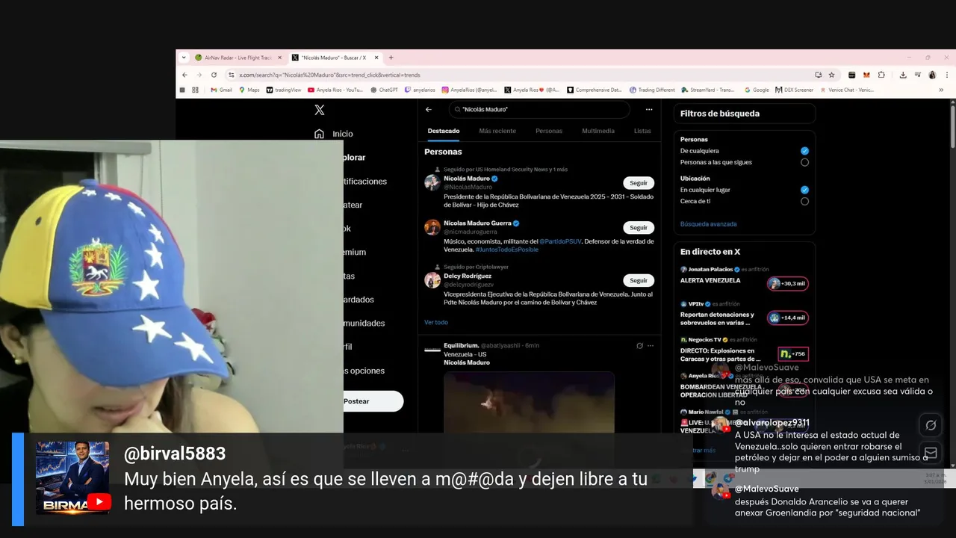Image resolution: width=956 pixels, height=538 pixels.
Task: Switch to the Multimedia tab
Action: coord(598,131)
